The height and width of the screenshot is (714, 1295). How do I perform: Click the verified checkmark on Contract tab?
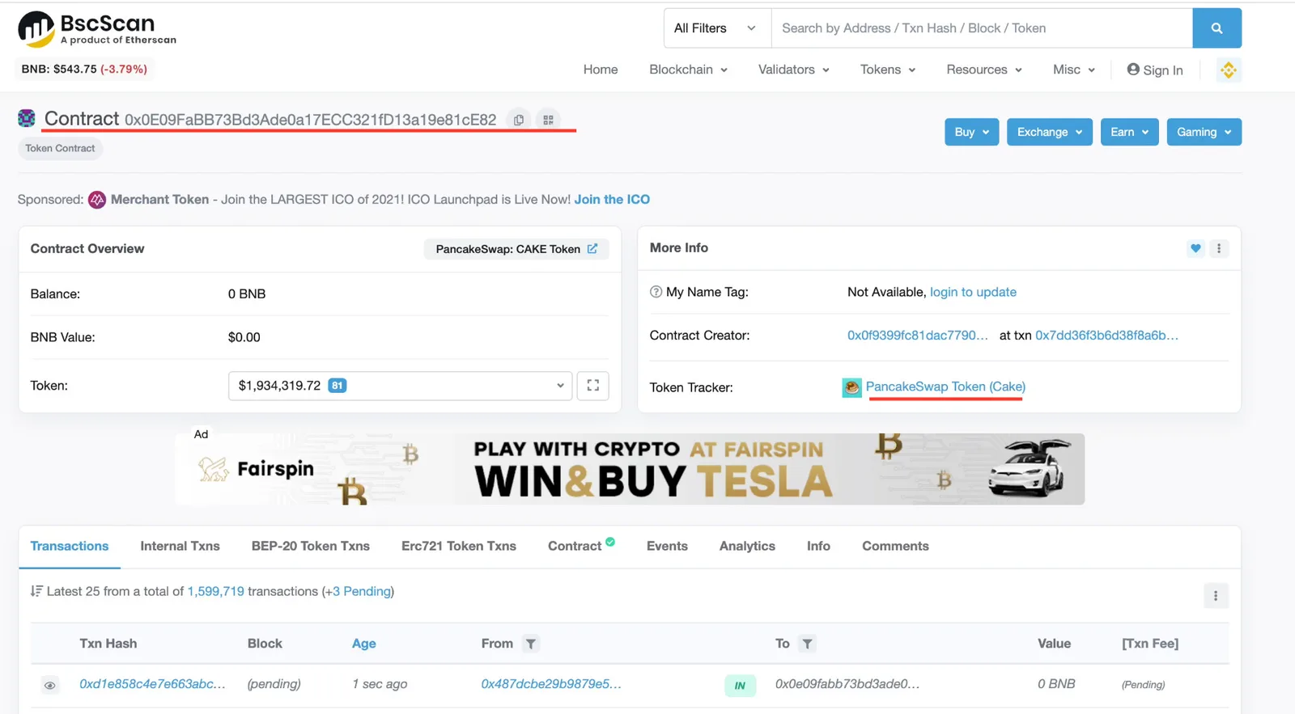click(x=610, y=542)
